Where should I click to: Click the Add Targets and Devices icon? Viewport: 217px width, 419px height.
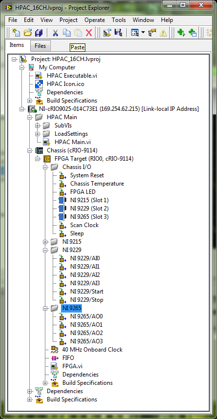pyautogui.click(x=107, y=33)
